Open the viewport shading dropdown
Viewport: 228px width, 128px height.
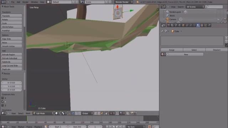click(x=57, y=113)
